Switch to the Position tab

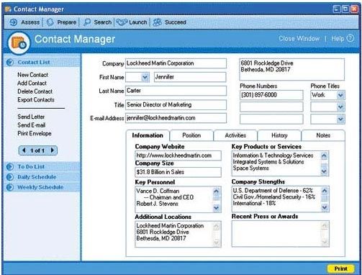(191, 135)
